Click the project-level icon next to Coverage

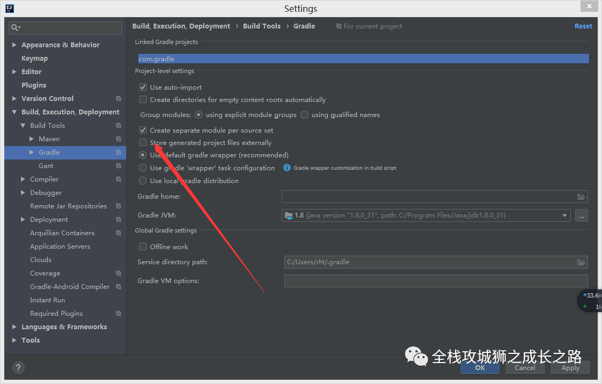tap(118, 273)
